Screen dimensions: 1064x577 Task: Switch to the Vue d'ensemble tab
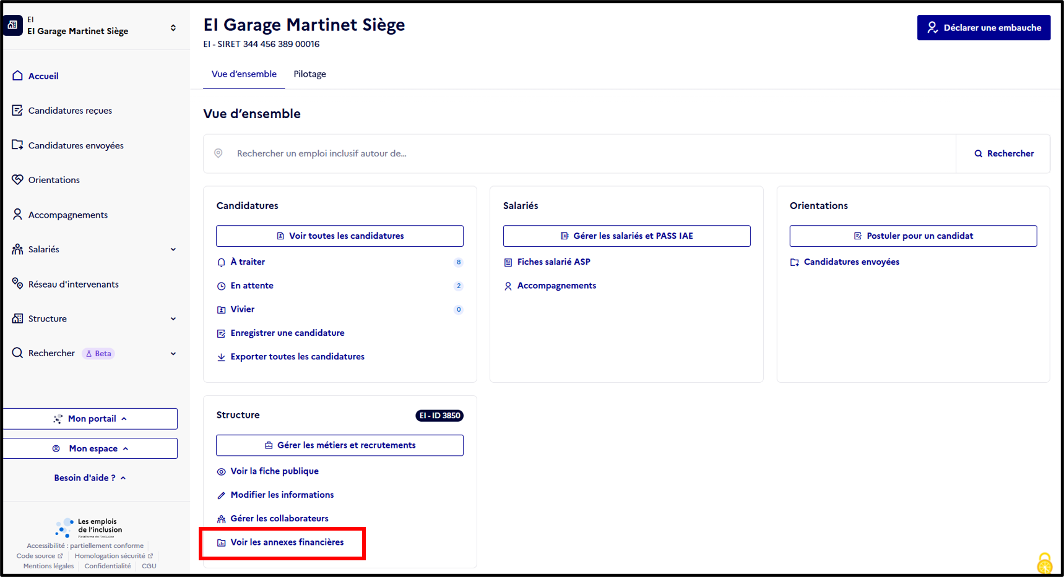coord(244,74)
